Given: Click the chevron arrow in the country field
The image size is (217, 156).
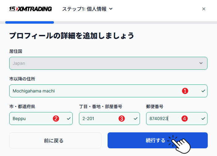Looking at the screenshot, I should click(x=201, y=63).
